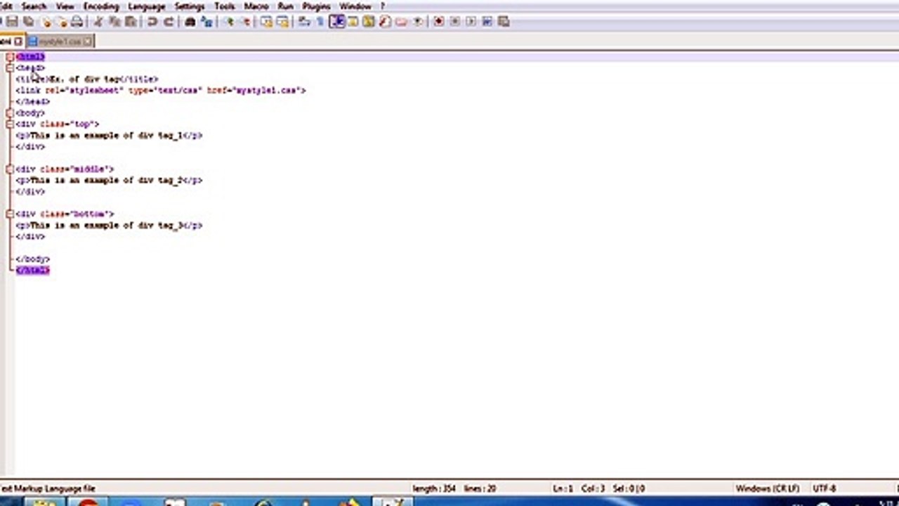Switch to the mystyle1.css tab
The height and width of the screenshot is (506, 899).
click(59, 41)
